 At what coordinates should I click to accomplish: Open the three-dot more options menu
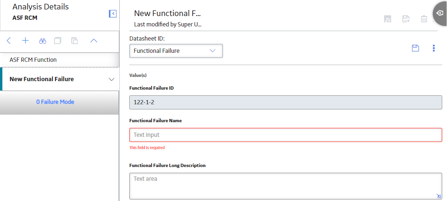(434, 48)
